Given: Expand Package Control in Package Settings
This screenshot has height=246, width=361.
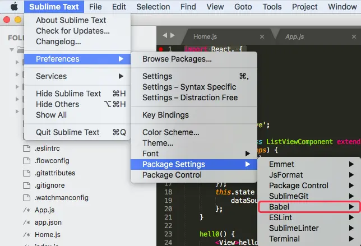Looking at the screenshot, I should coord(309,185).
